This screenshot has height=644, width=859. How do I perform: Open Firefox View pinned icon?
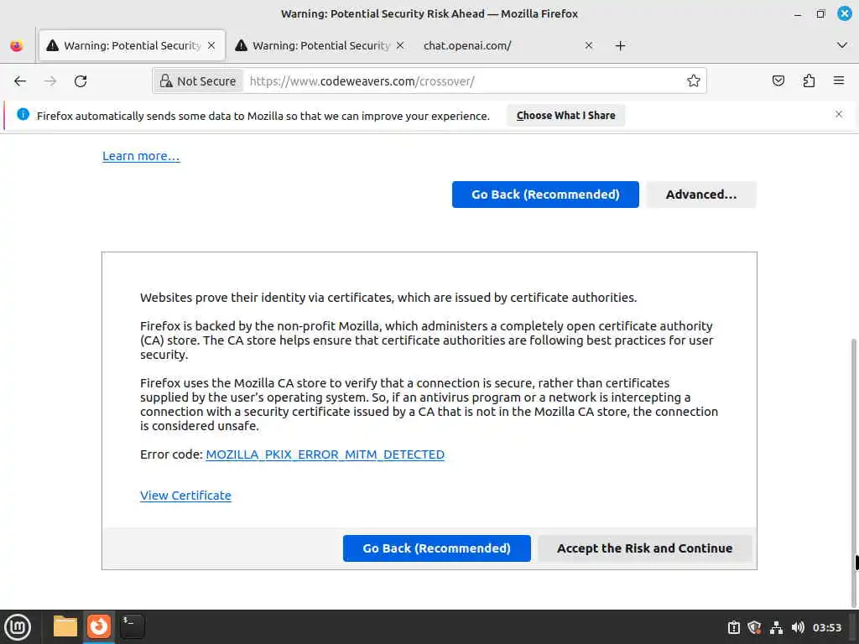tap(17, 46)
